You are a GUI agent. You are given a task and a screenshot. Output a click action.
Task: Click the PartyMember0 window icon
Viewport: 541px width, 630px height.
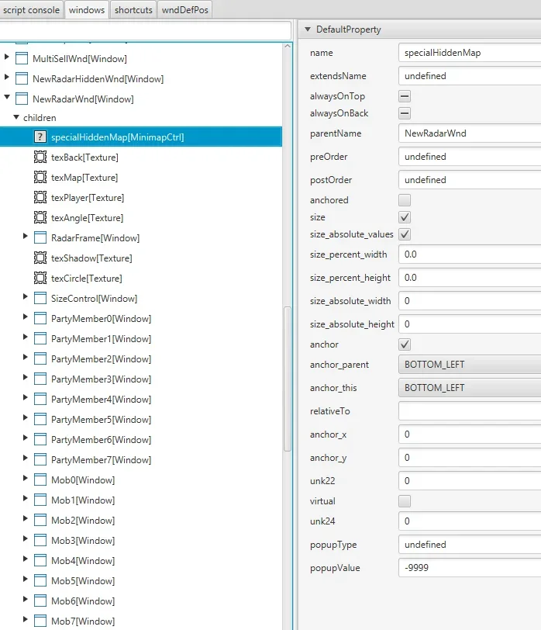(40, 319)
